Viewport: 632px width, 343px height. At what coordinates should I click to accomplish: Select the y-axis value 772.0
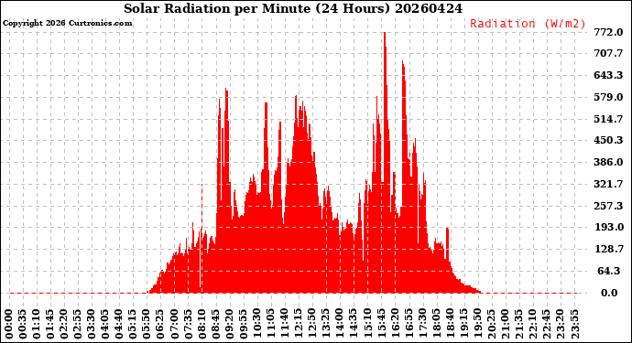(608, 32)
